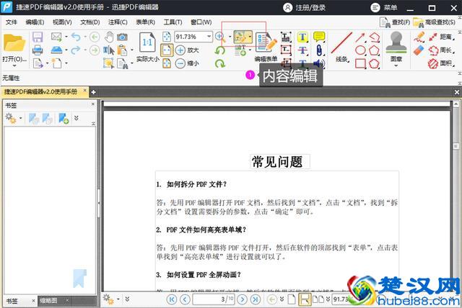The height and width of the screenshot is (308, 462).
Task: Select the rectangle shape tool
Action: click(360, 63)
